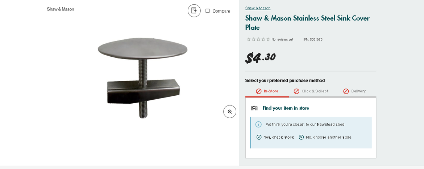Screen dimensions: 424x169
Task: Click the Shaw & Mason logo above image
Action: click(x=61, y=9)
